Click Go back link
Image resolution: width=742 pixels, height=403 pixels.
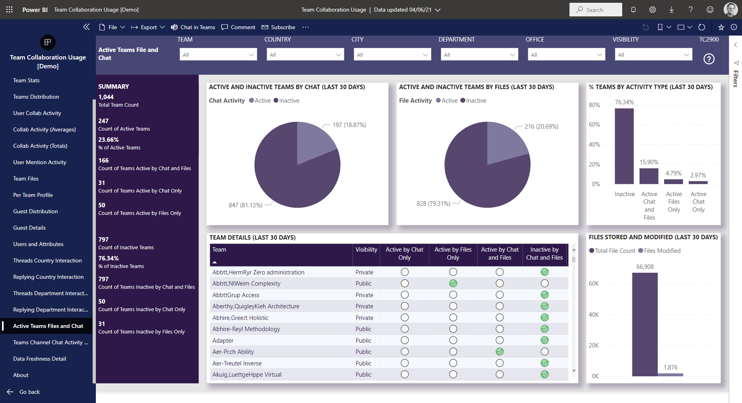click(30, 392)
